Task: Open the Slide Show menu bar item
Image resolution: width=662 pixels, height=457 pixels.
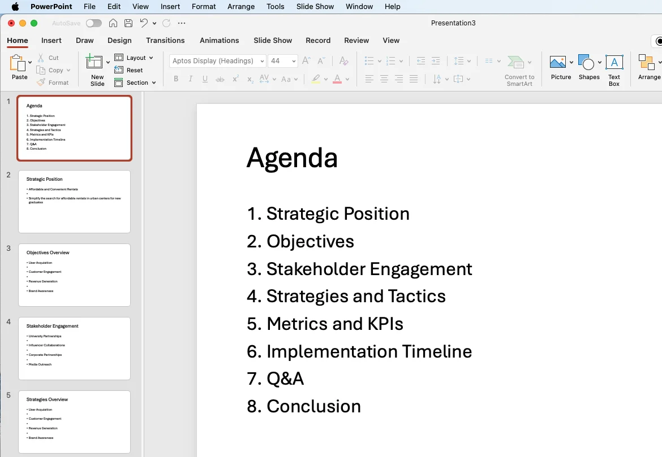Action: tap(315, 6)
